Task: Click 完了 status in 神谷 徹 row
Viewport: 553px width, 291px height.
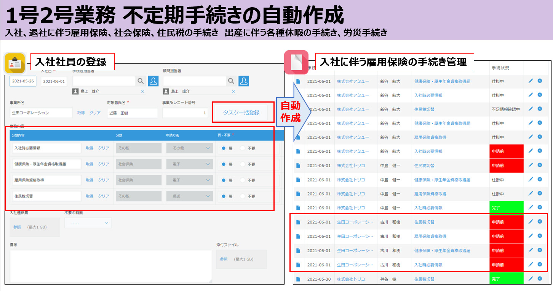Action: pyautogui.click(x=507, y=279)
